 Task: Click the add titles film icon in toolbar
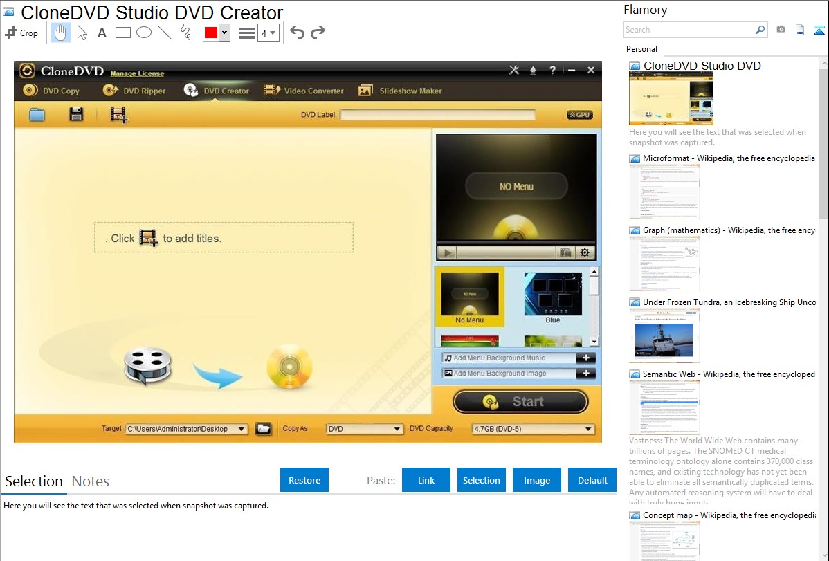pos(118,115)
